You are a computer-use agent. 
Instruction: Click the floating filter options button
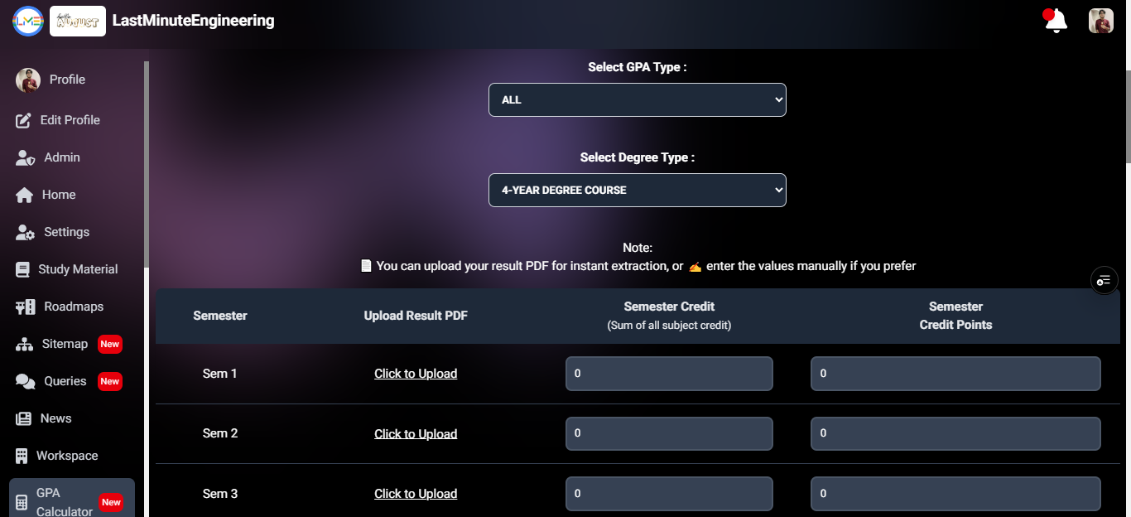coord(1104,280)
